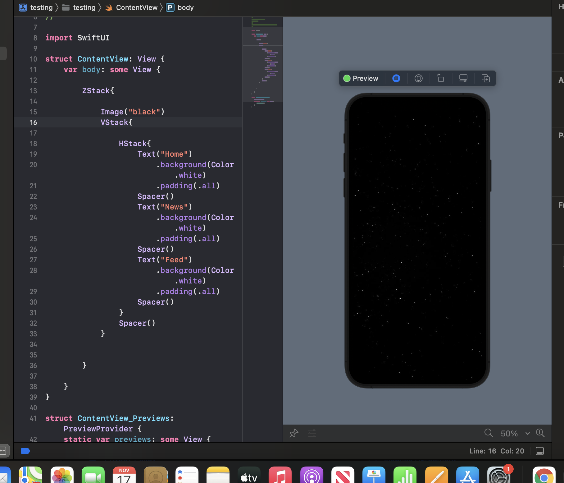564x483 pixels.
Task: Open Google Chrome from the dock
Action: [544, 476]
